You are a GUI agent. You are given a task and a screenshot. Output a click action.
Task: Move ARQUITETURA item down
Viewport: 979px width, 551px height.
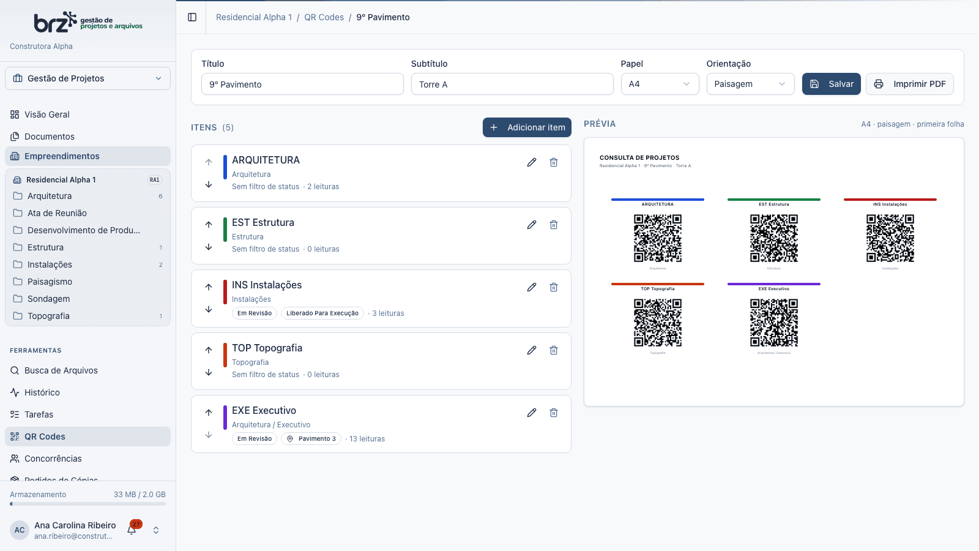click(209, 184)
